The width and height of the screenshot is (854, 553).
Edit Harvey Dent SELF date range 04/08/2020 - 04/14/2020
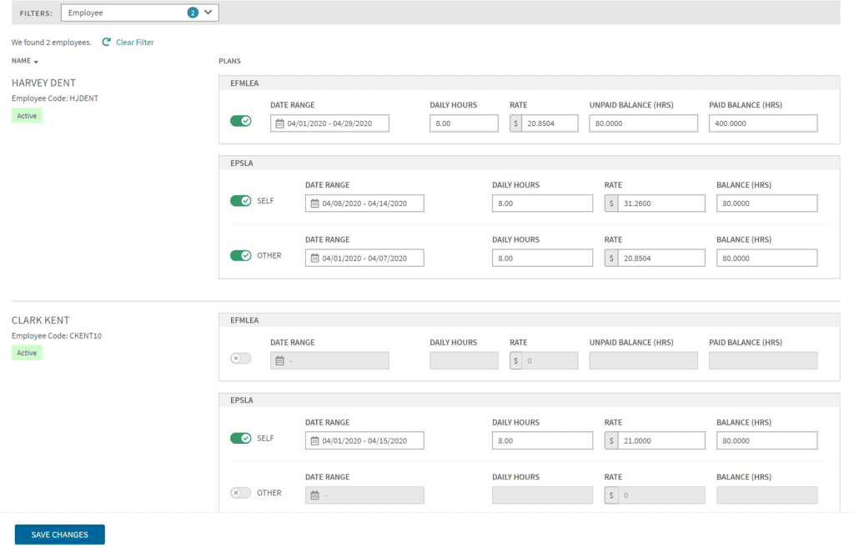[x=364, y=204]
